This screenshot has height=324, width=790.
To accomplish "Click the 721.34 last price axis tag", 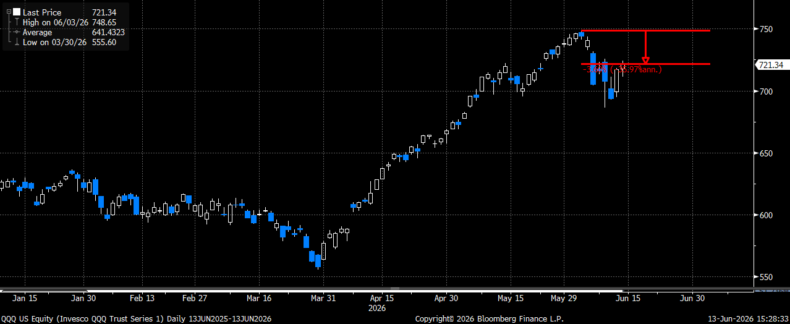I will (771, 65).
